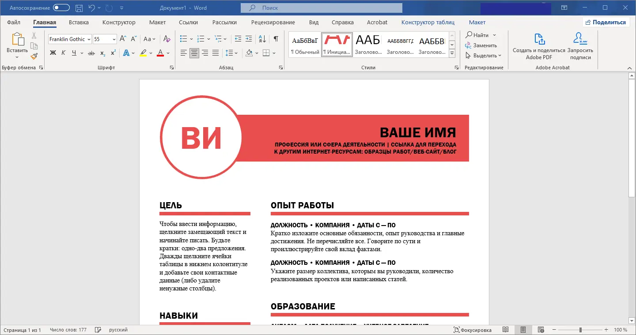The image size is (636, 335).
Task: Click the Поделиться share button
Action: [606, 22]
